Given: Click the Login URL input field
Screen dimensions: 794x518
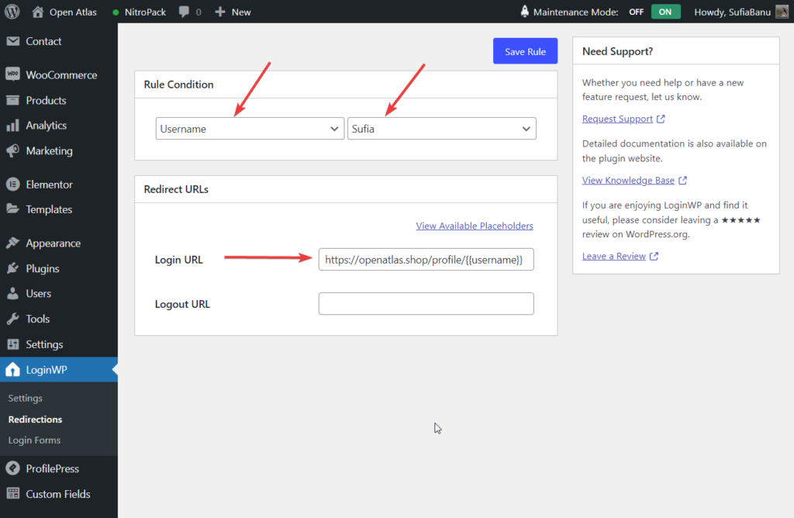Looking at the screenshot, I should (x=426, y=259).
